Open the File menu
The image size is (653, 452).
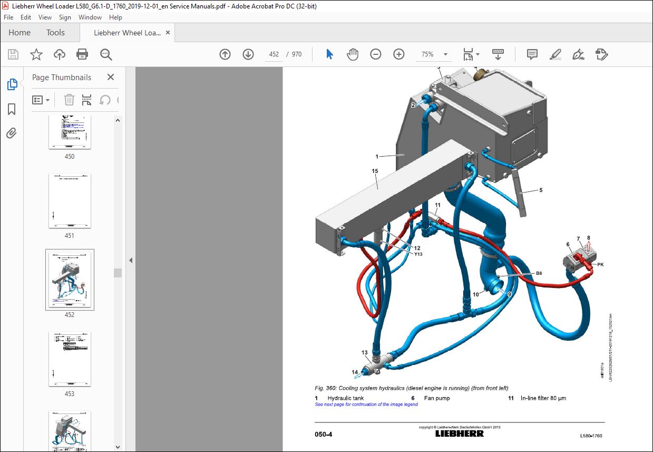coord(8,17)
